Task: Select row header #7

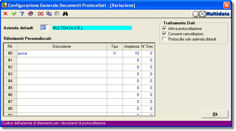Action: [x=10, y=102]
